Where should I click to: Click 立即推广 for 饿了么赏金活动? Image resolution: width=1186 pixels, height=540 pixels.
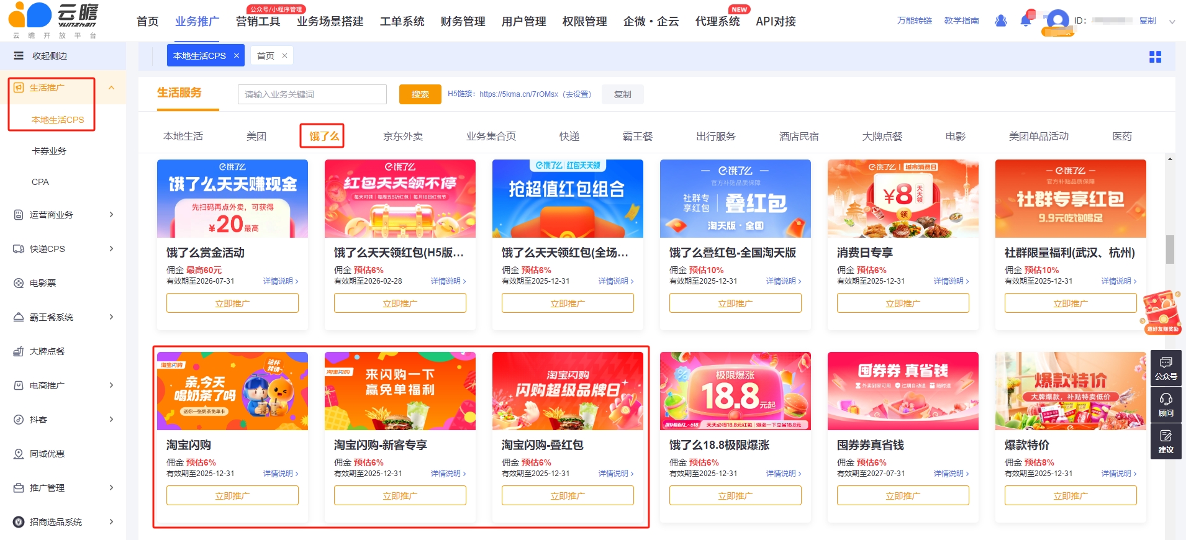(232, 303)
